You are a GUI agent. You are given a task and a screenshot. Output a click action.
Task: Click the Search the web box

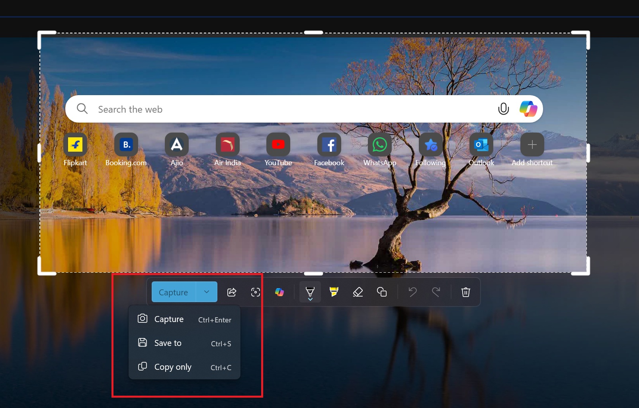[x=304, y=109]
